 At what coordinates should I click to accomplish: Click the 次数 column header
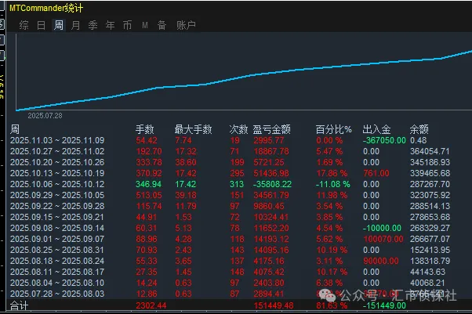(238, 129)
